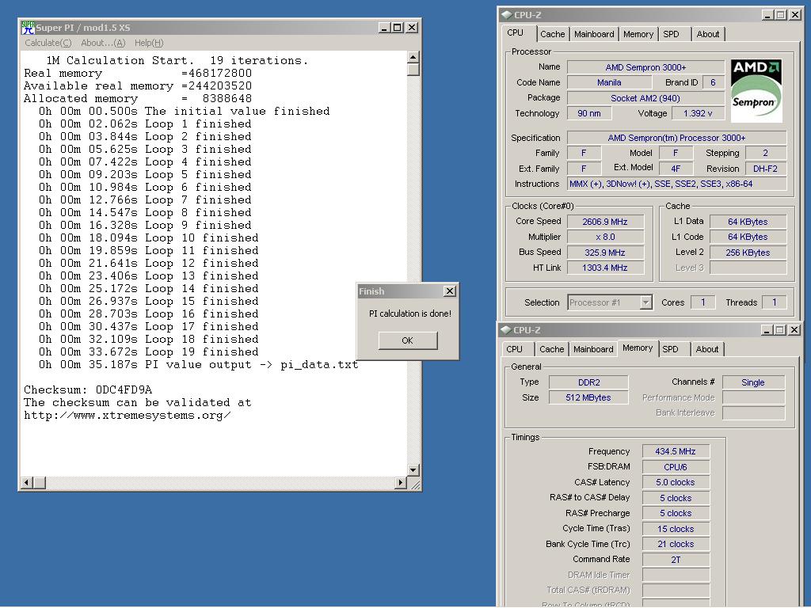Screen dimensions: 811x608
Task: Select Cache tab in upper CPU-Z window
Action: coord(552,34)
